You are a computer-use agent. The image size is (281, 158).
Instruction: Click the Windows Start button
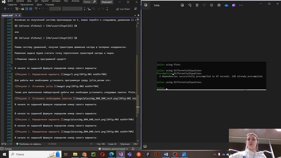click(x=4, y=154)
